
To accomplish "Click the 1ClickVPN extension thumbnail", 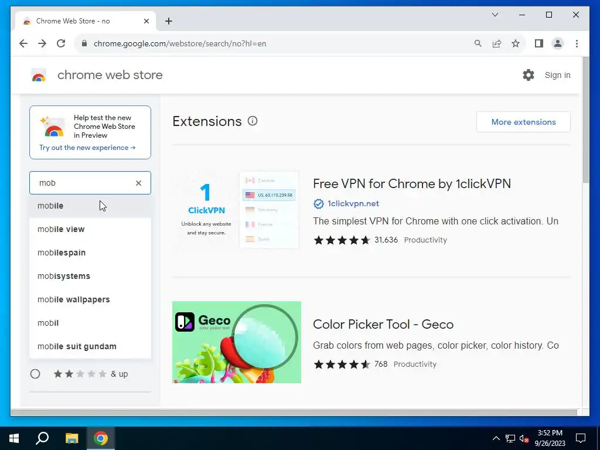I will point(237,210).
